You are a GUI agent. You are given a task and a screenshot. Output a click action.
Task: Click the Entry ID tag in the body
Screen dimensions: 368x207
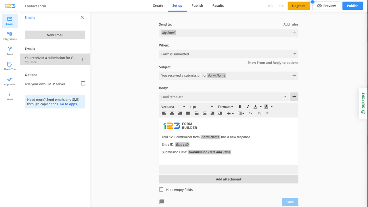coord(182,145)
